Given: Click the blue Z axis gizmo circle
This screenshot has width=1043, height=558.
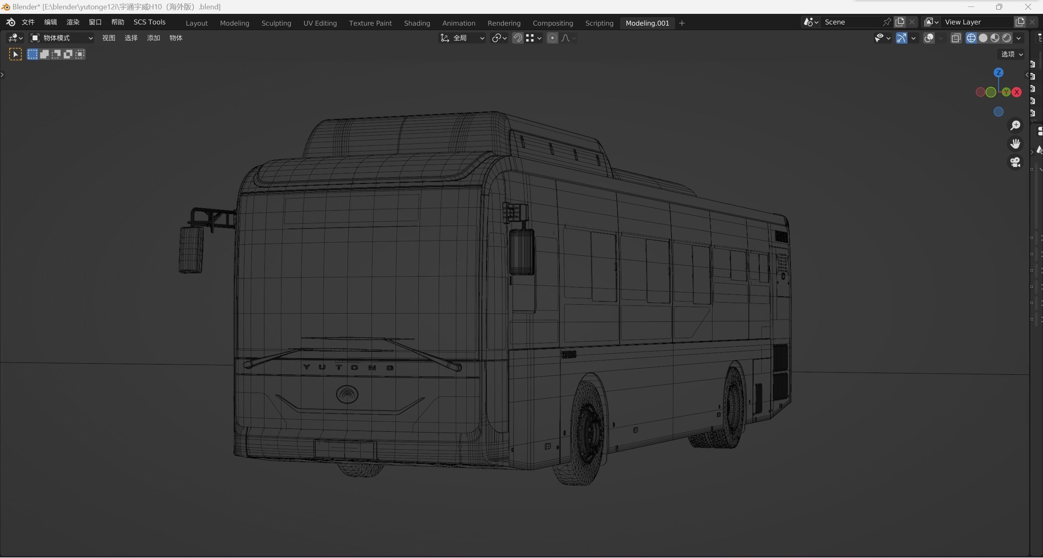Looking at the screenshot, I should [998, 72].
